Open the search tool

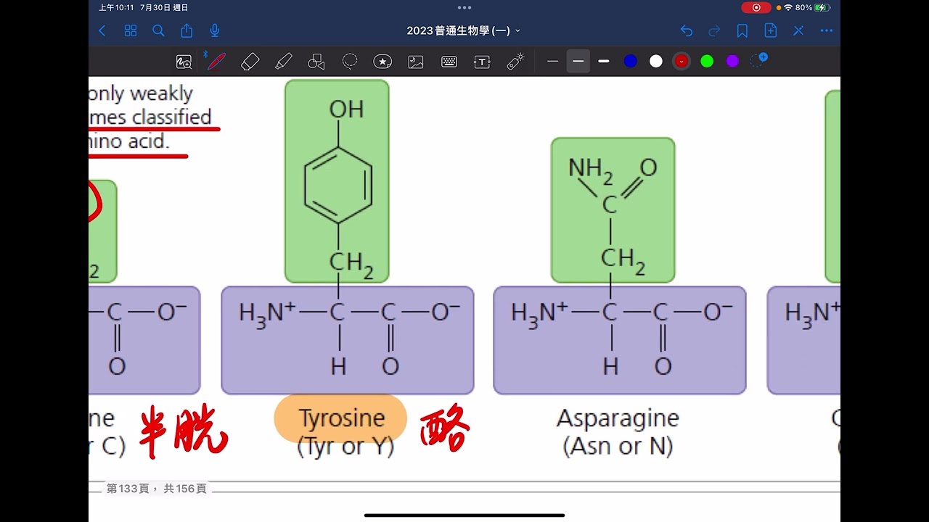click(158, 30)
